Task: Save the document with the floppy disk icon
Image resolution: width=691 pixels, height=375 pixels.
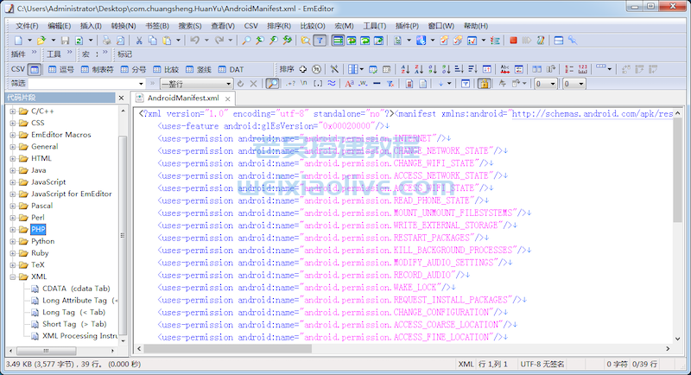Action: pyautogui.click(x=66, y=41)
